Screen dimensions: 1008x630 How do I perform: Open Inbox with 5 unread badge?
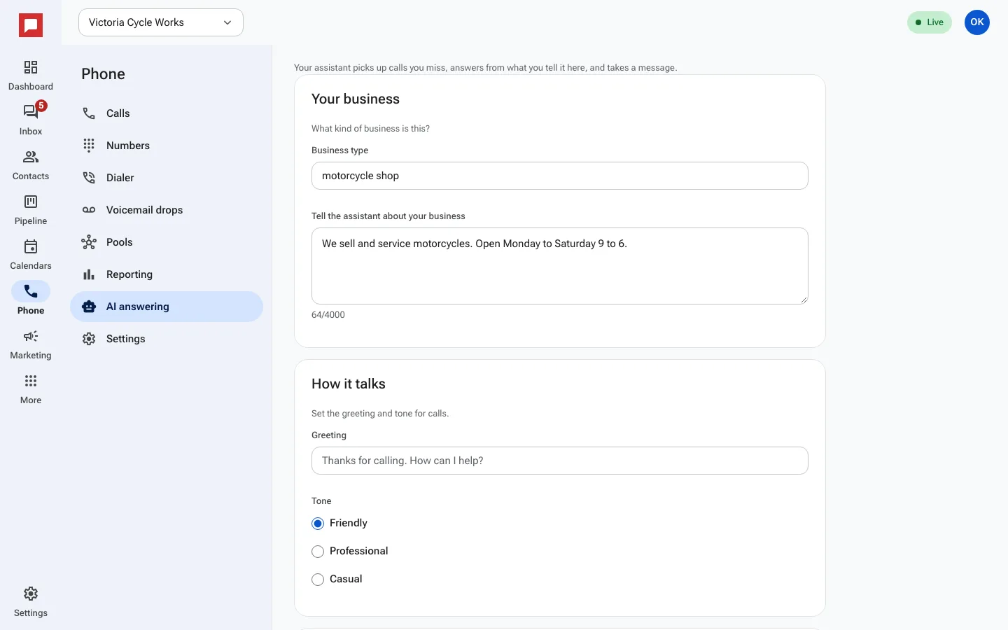click(x=31, y=120)
